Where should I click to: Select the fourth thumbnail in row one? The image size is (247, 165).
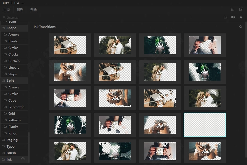click(205, 45)
